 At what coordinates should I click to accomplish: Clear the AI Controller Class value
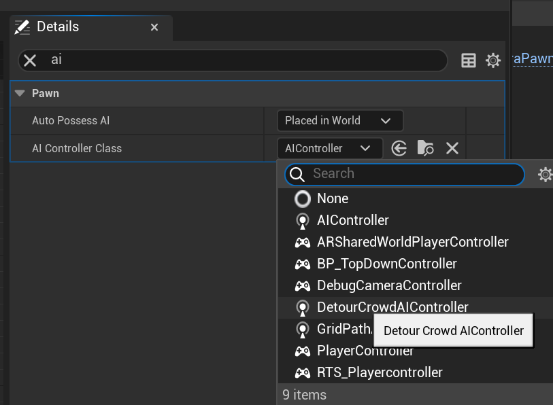click(x=452, y=148)
